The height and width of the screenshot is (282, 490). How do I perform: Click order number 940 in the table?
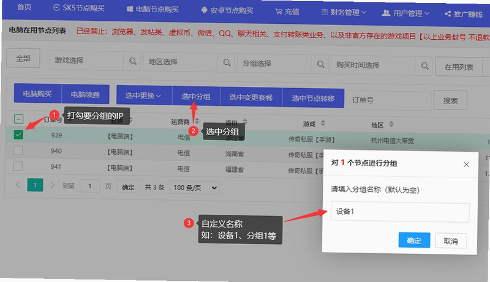56,151
